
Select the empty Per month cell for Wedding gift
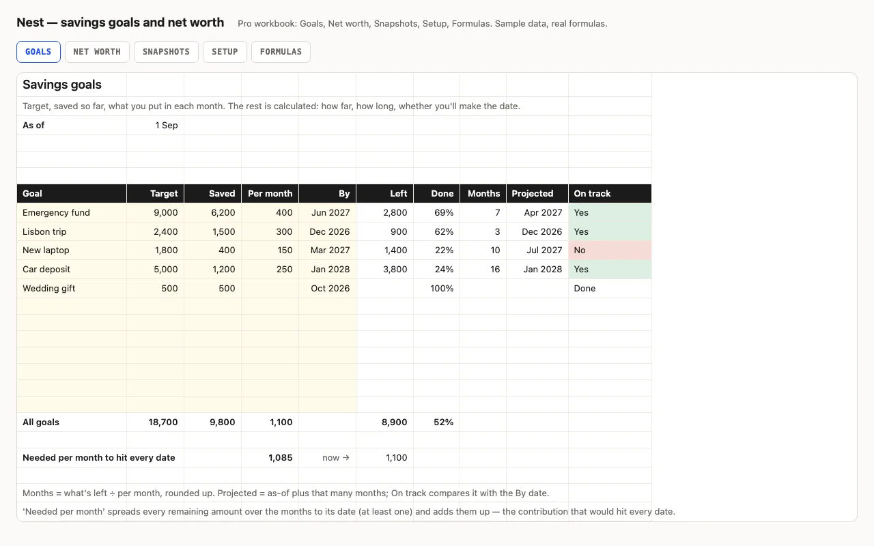tap(270, 289)
